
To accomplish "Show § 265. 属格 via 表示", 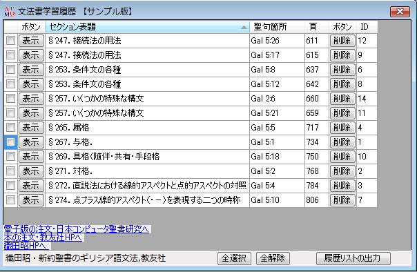I will pyautogui.click(x=31, y=128).
